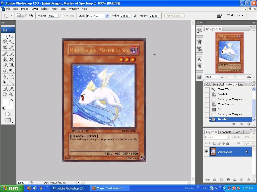Toggle Quick Mask mode
This screenshot has width=257, height=192.
[8, 114]
